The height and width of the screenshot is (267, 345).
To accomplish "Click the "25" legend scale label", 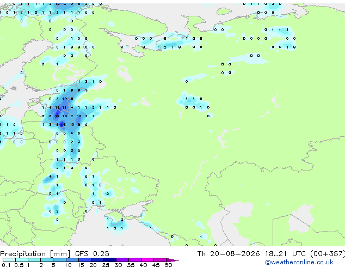I will tap(106, 265).
